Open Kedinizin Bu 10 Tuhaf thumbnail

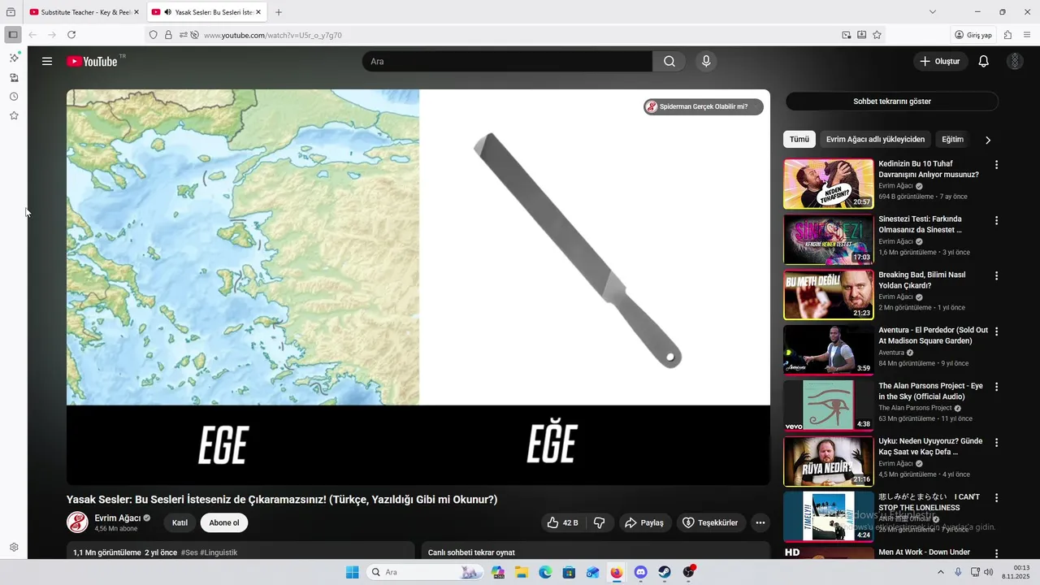[829, 184]
